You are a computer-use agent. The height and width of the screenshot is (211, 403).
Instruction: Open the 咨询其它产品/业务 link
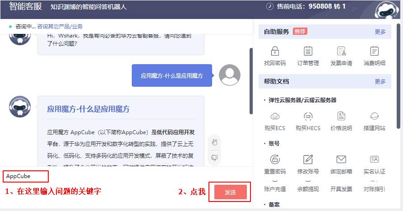60,27
